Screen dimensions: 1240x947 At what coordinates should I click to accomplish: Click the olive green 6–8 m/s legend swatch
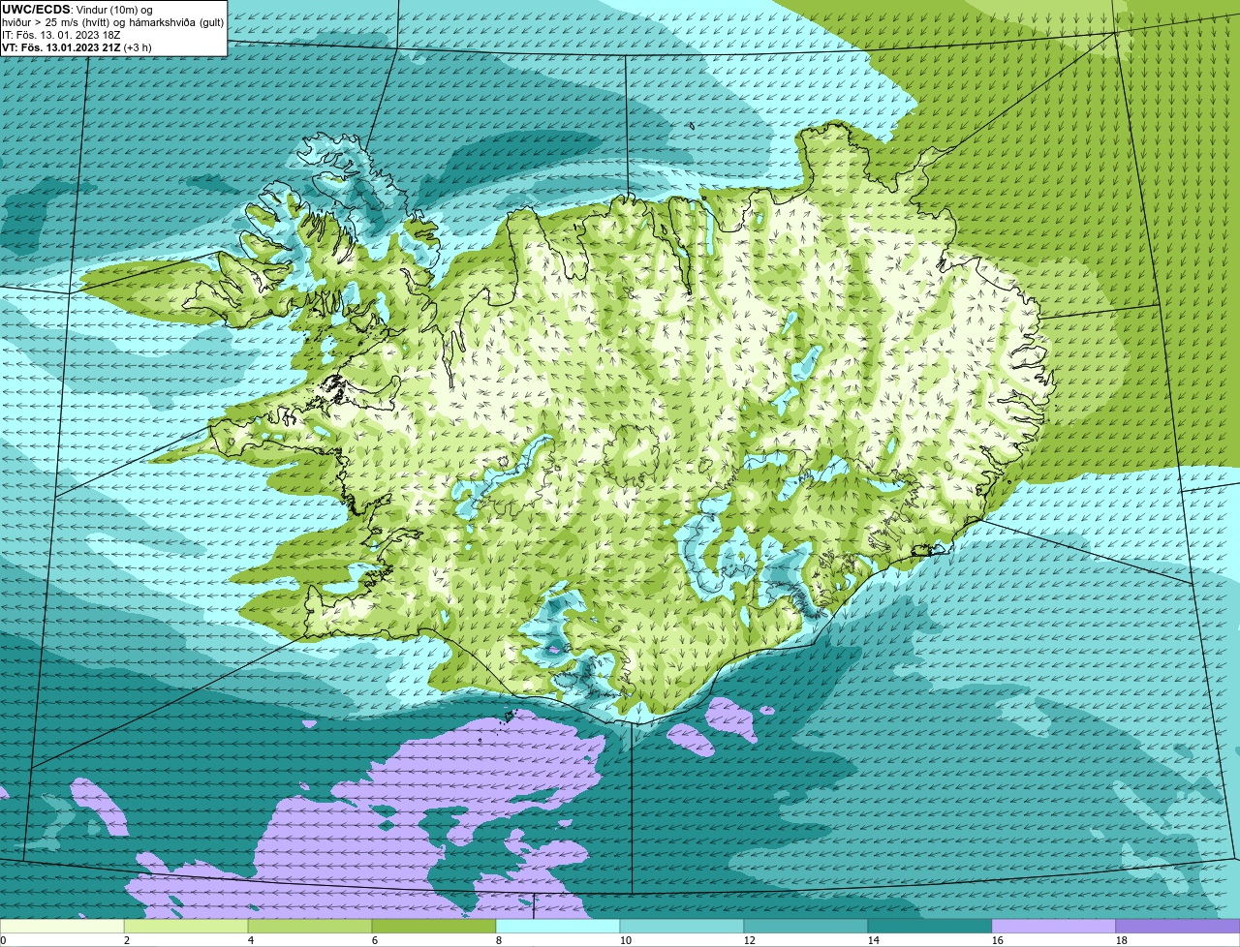pyautogui.click(x=434, y=926)
